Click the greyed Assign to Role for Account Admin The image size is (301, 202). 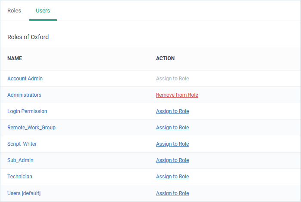point(172,79)
